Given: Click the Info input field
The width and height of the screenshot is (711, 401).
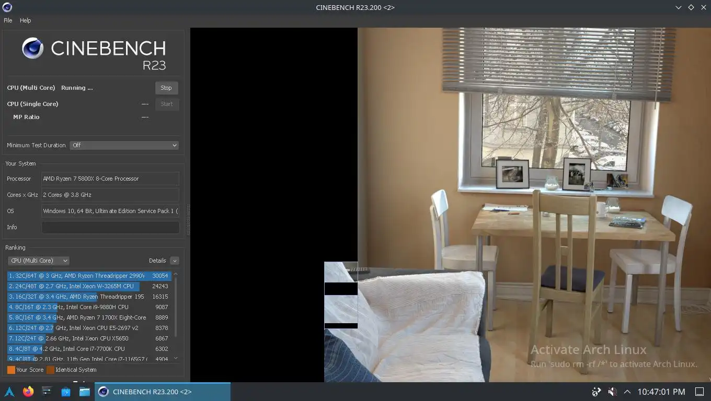Looking at the screenshot, I should point(110,227).
